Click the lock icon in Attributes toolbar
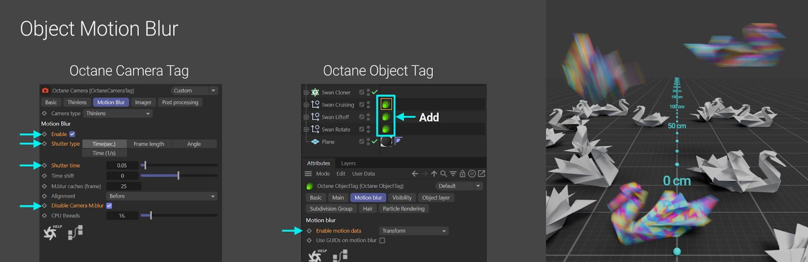Image resolution: width=808 pixels, height=262 pixels. click(x=462, y=174)
